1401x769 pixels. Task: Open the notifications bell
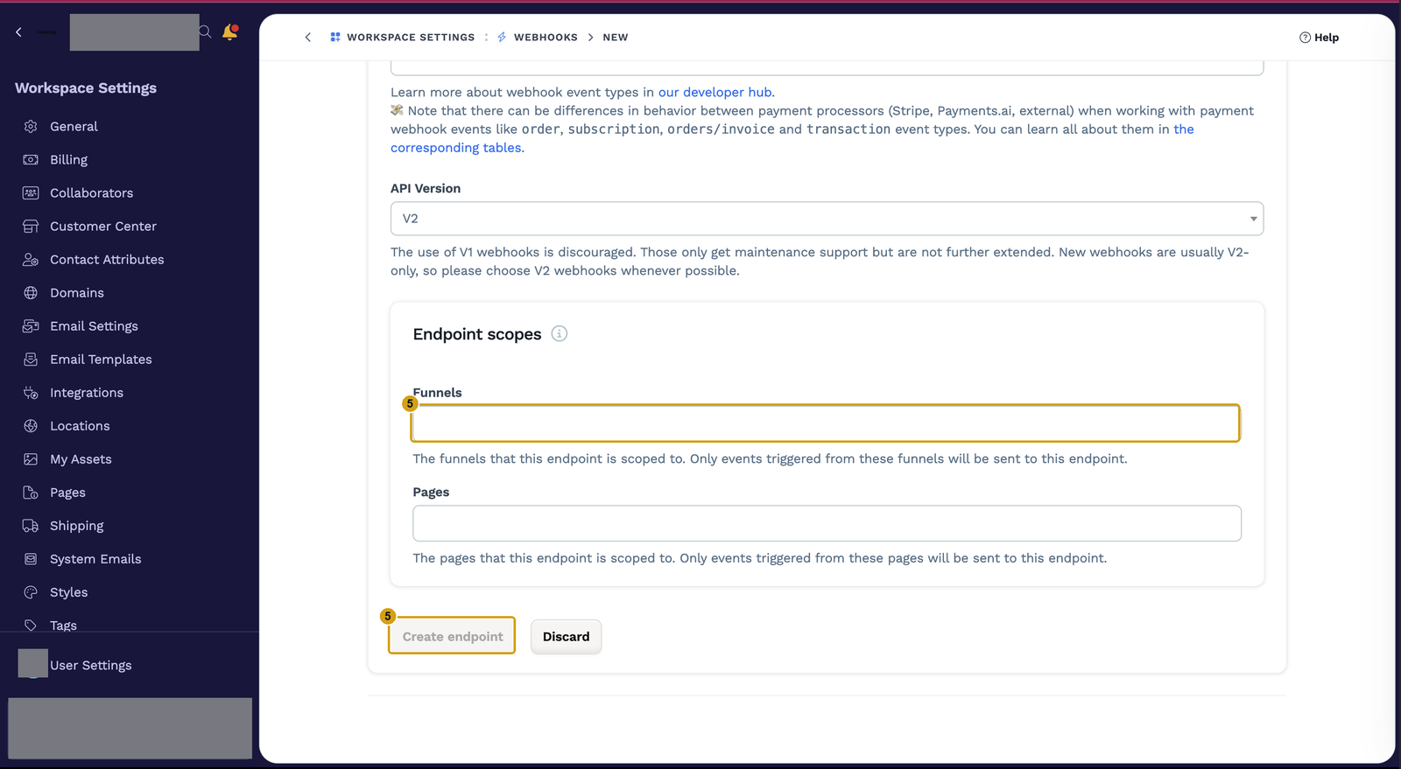click(230, 31)
